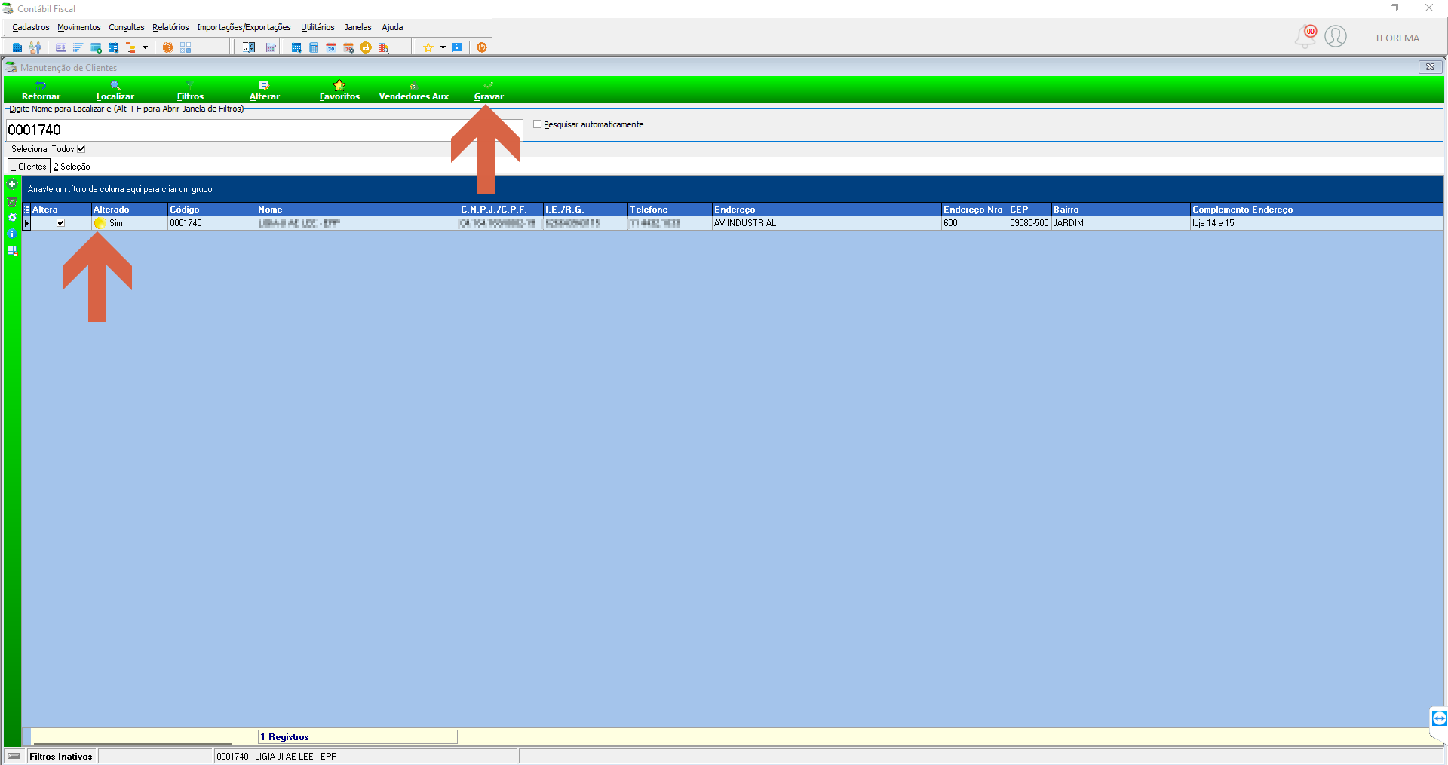Click the document with dollar sign icon

tap(249, 47)
